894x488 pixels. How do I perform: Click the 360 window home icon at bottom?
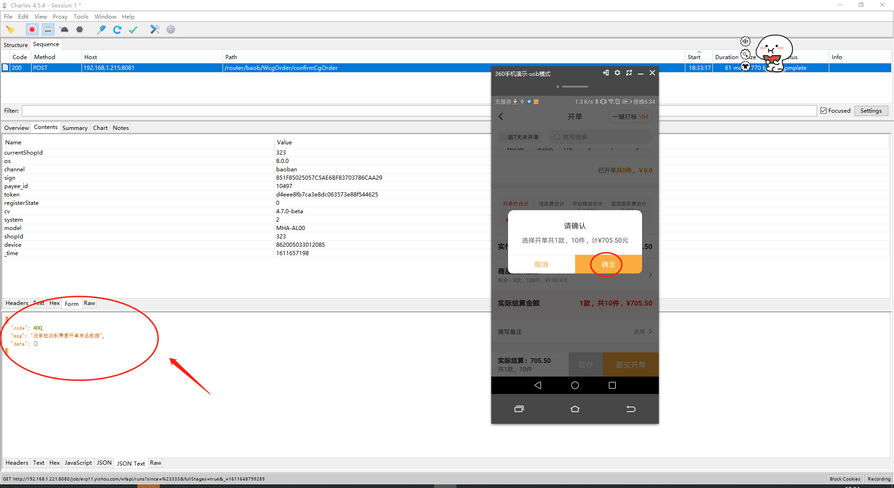575,409
